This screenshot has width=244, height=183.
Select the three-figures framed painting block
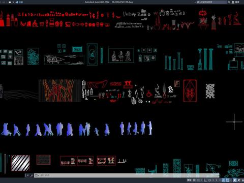121,55
